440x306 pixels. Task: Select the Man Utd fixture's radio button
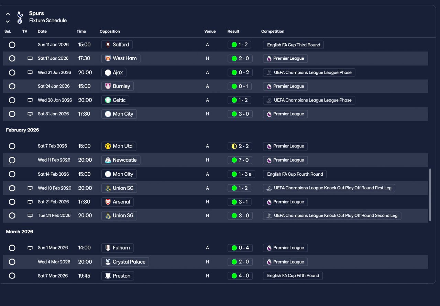[x=12, y=146]
